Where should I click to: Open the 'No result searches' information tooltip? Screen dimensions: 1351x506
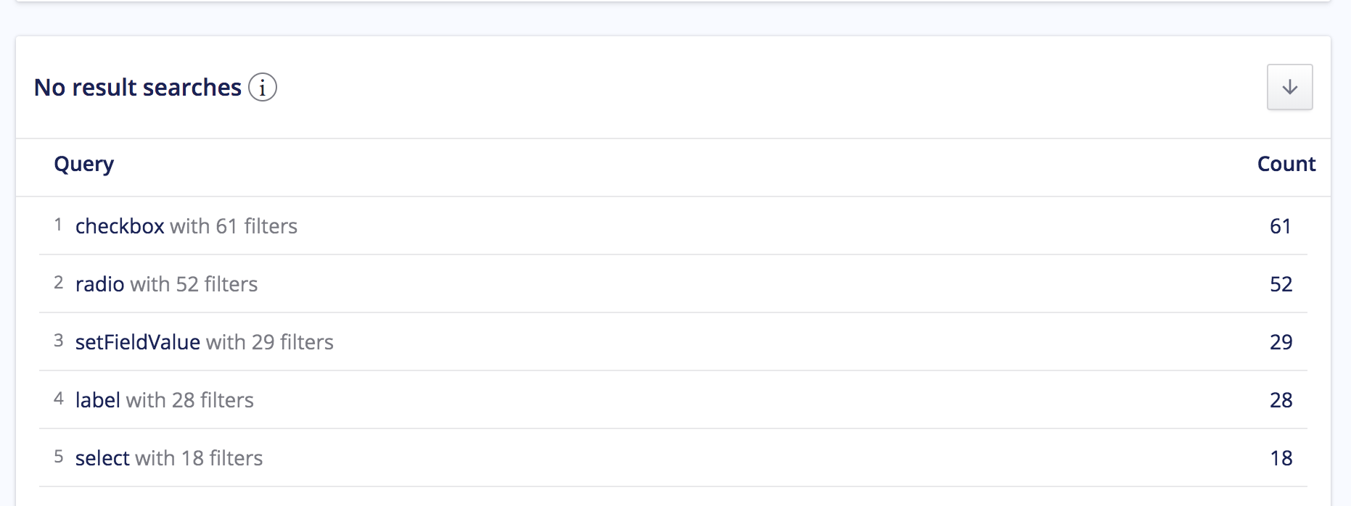pos(262,88)
